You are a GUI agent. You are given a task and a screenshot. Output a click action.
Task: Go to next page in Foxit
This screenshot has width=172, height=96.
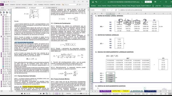point(41,94)
